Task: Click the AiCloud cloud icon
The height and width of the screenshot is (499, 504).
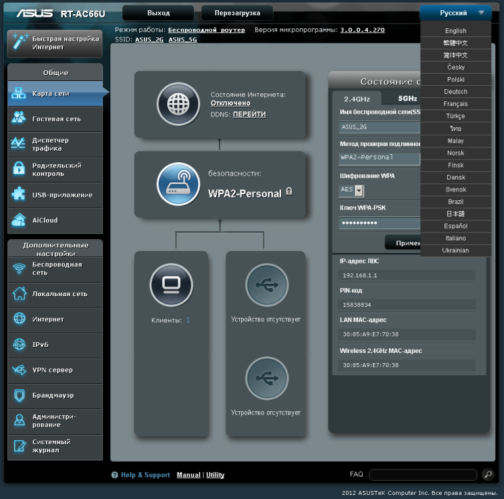Action: [x=18, y=220]
